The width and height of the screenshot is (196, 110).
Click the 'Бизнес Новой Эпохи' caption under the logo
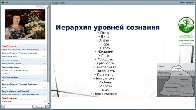pos(186,40)
